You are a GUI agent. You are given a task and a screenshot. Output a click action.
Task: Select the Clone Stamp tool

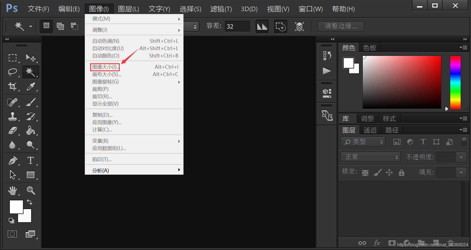click(x=13, y=116)
